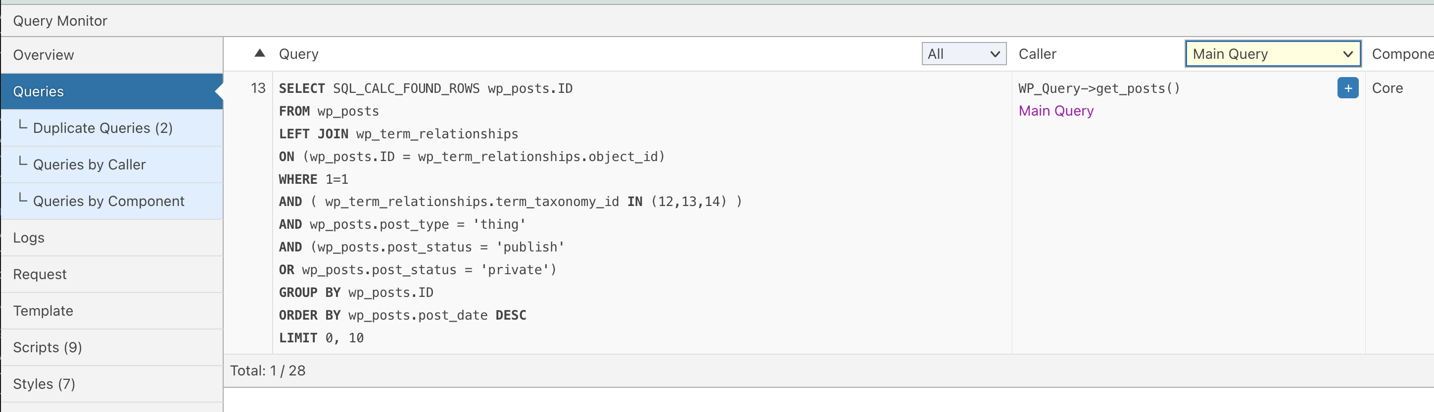Open Queries by Component sub-item
This screenshot has height=412, width=1434.
[112, 201]
